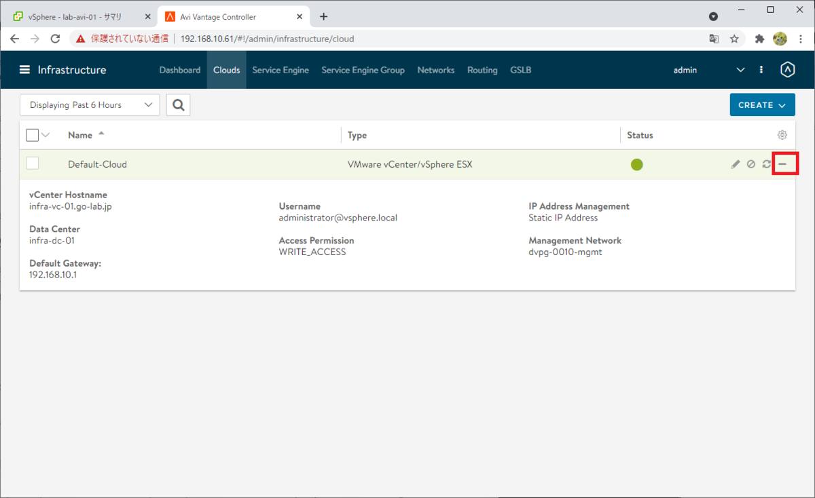Click Static IP Address value
This screenshot has height=498, width=815.
click(563, 218)
